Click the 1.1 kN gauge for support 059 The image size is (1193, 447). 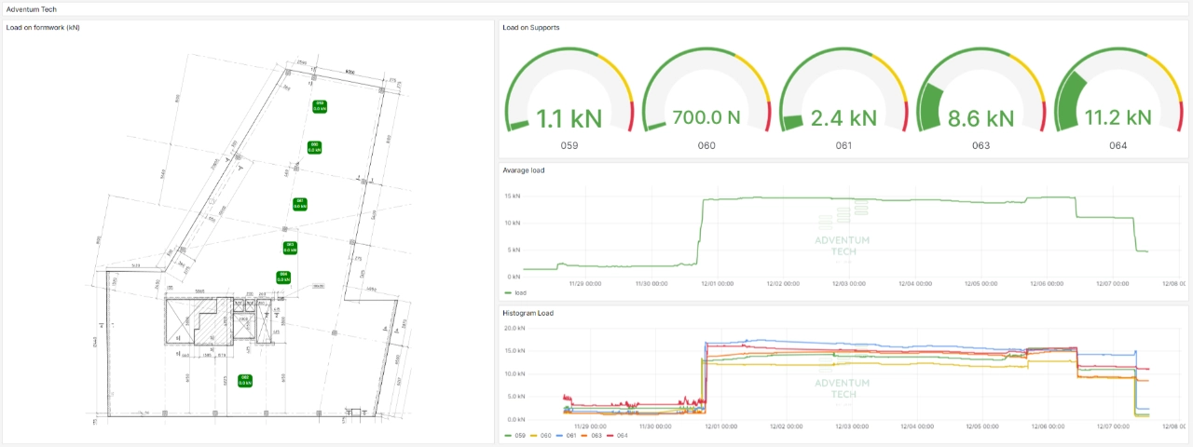click(x=569, y=102)
